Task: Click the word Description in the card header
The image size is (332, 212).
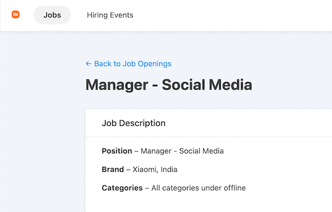Action: 142,123
